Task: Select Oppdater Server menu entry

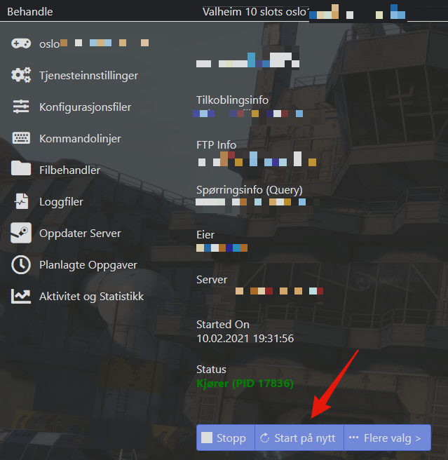Action: pyautogui.click(x=80, y=234)
